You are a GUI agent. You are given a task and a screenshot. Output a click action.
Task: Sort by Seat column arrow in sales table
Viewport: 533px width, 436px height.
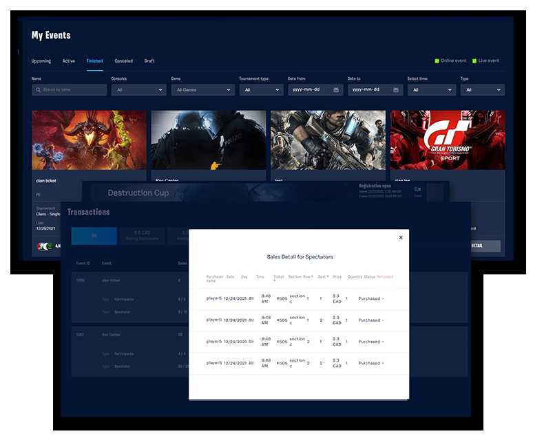(x=327, y=276)
